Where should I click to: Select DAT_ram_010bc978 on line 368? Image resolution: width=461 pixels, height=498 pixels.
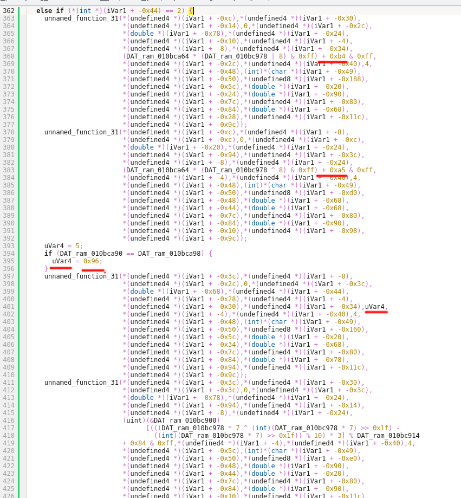coord(236,56)
